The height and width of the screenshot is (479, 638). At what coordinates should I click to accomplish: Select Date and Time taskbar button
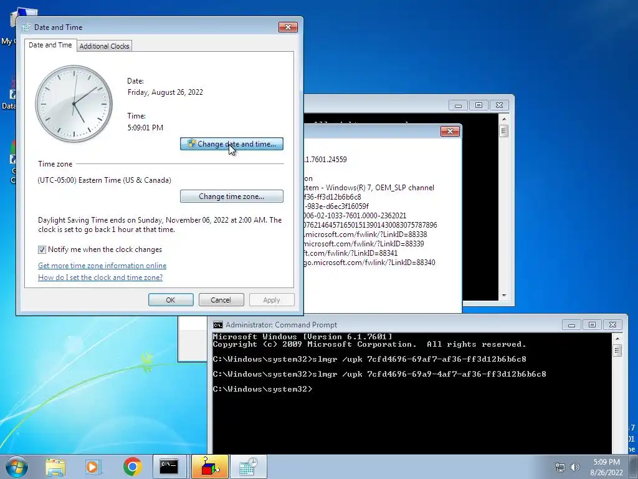[x=248, y=467]
